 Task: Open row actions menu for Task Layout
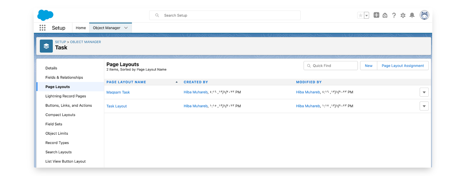click(x=424, y=106)
